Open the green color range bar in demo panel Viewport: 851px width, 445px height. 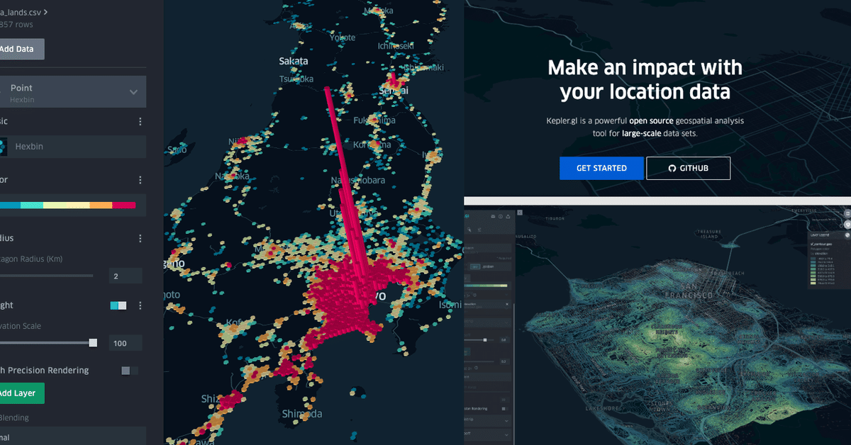[x=486, y=286]
